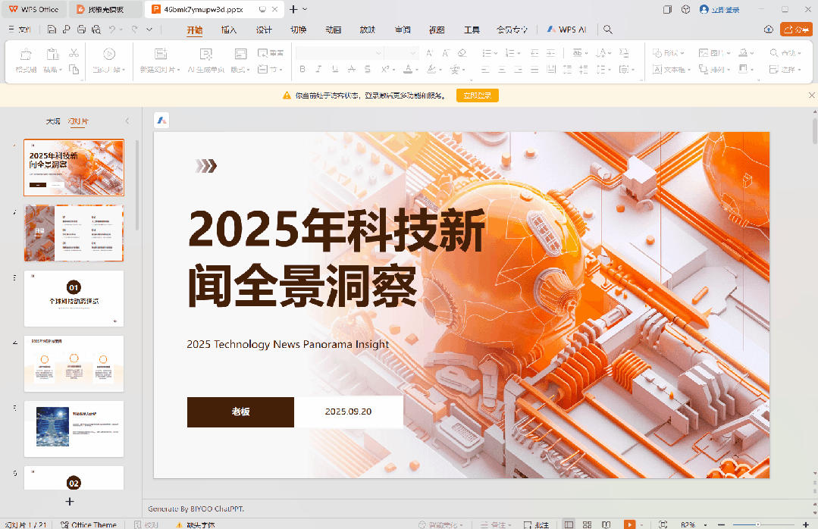
Task: Open the 放映 ribbon tab
Action: pos(367,30)
